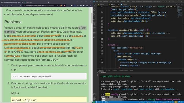
Task: Click the Run code play icon in editor
Action: tap(177, 5)
